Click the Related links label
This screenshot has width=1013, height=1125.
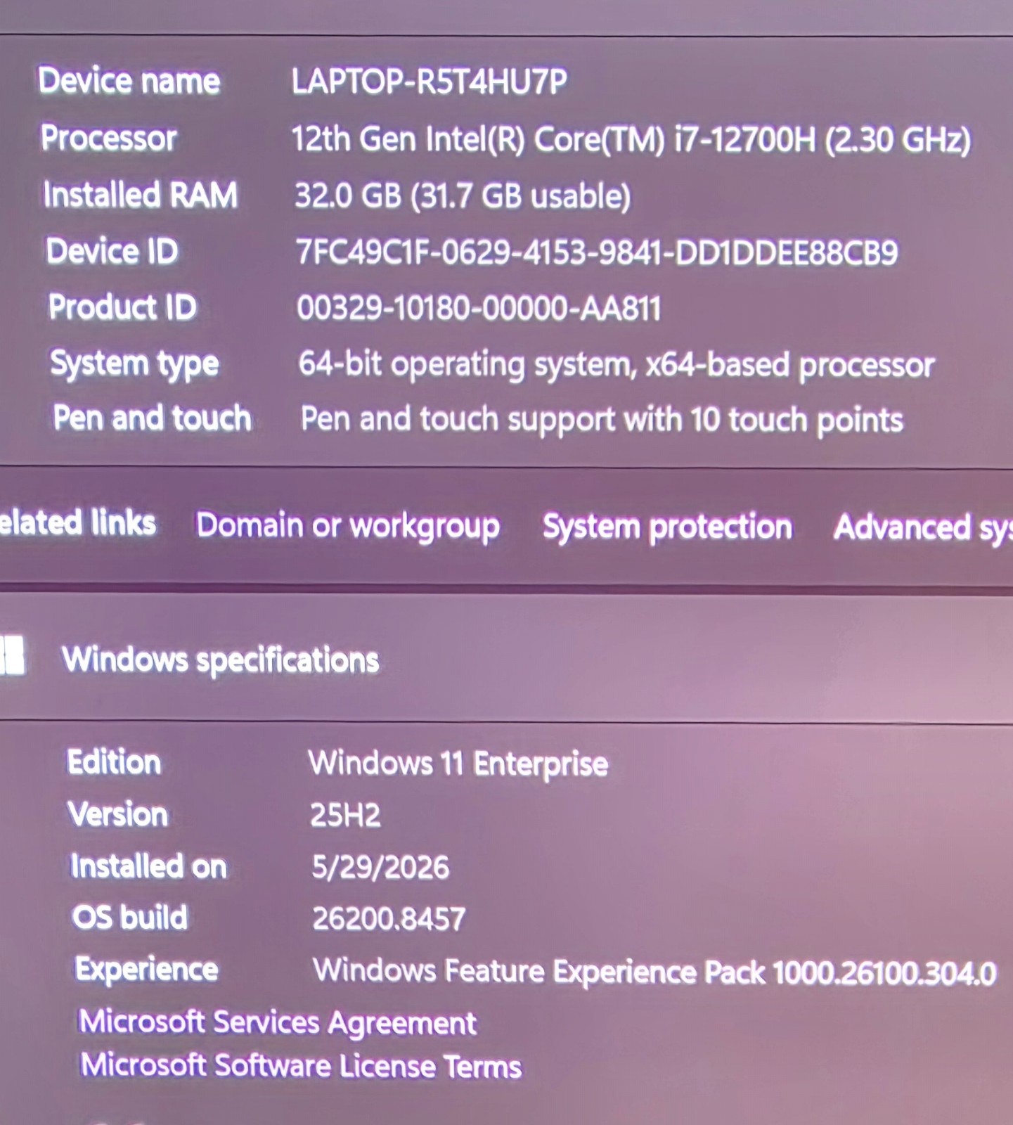click(x=78, y=522)
